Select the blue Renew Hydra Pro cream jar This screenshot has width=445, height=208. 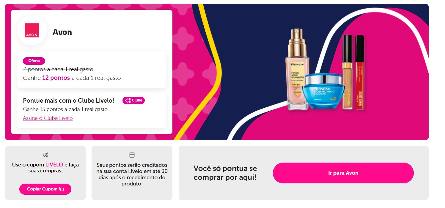323,92
